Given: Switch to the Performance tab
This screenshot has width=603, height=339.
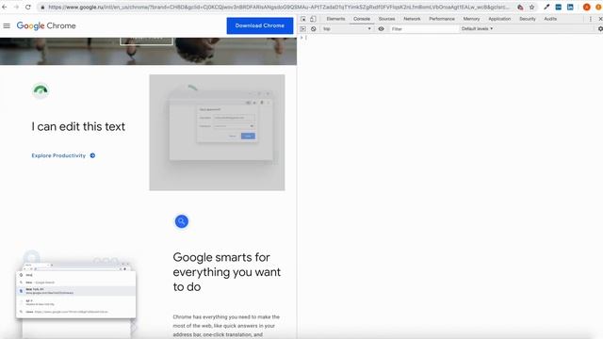Looking at the screenshot, I should (442, 19).
